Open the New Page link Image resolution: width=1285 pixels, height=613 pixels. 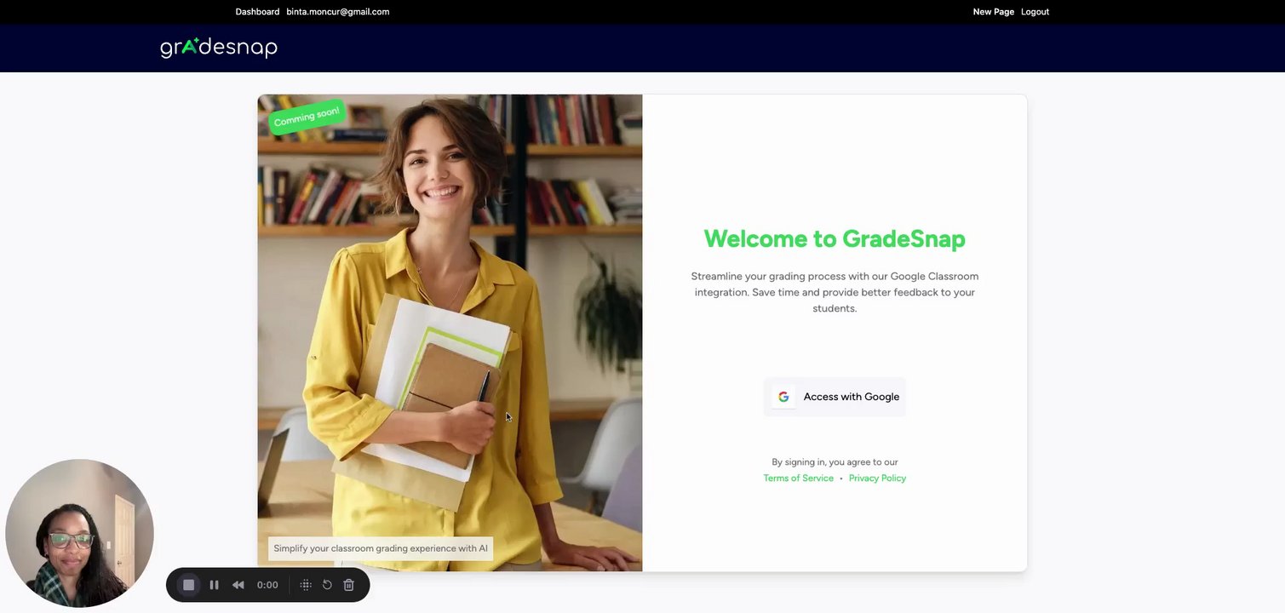993,12
